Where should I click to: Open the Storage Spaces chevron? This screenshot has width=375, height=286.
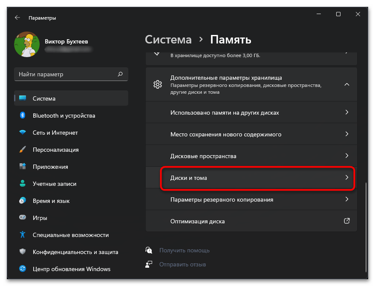[x=347, y=156]
